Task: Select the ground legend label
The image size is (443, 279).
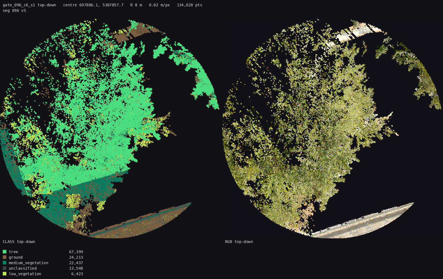Action: (x=16, y=257)
